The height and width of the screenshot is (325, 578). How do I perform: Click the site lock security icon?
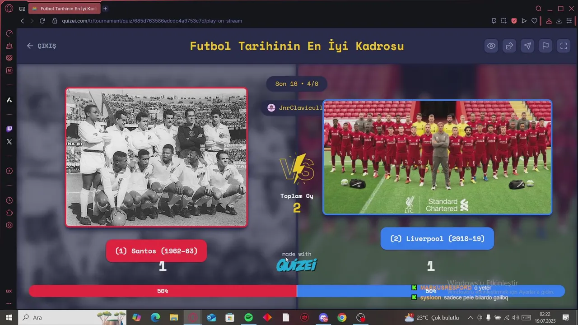coord(55,21)
